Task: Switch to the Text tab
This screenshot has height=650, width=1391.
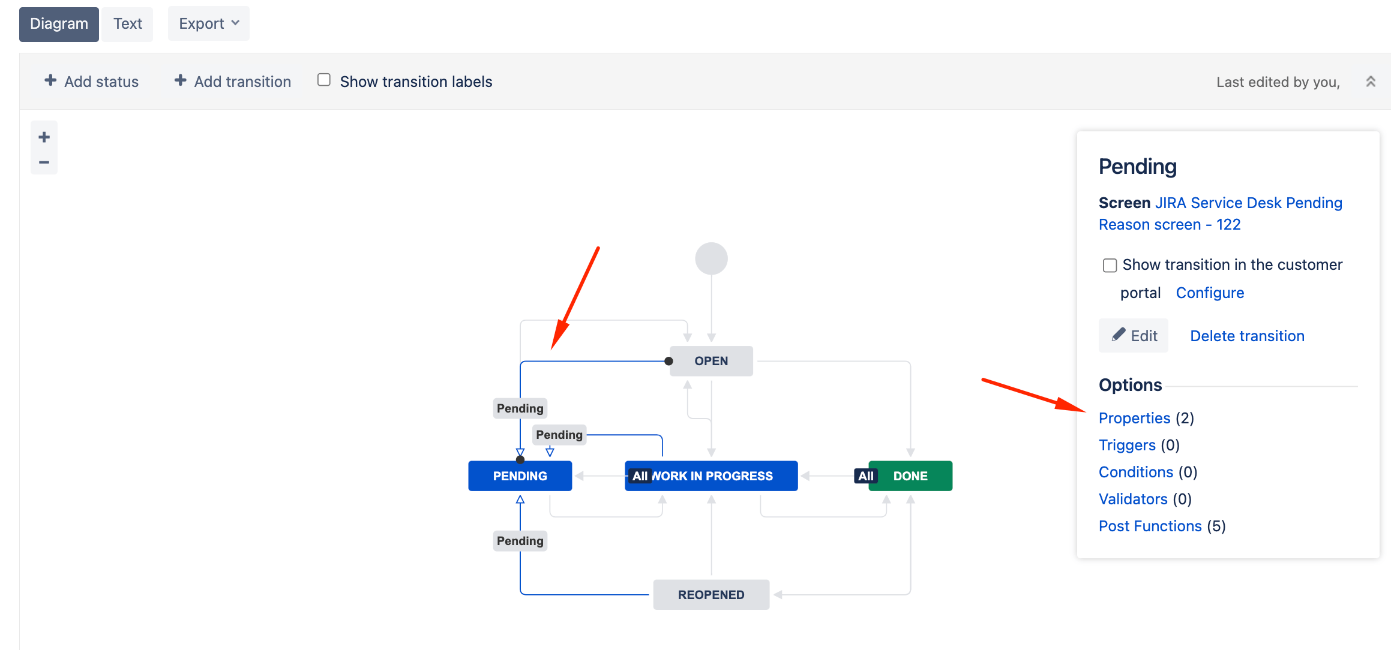Action: tap(127, 23)
